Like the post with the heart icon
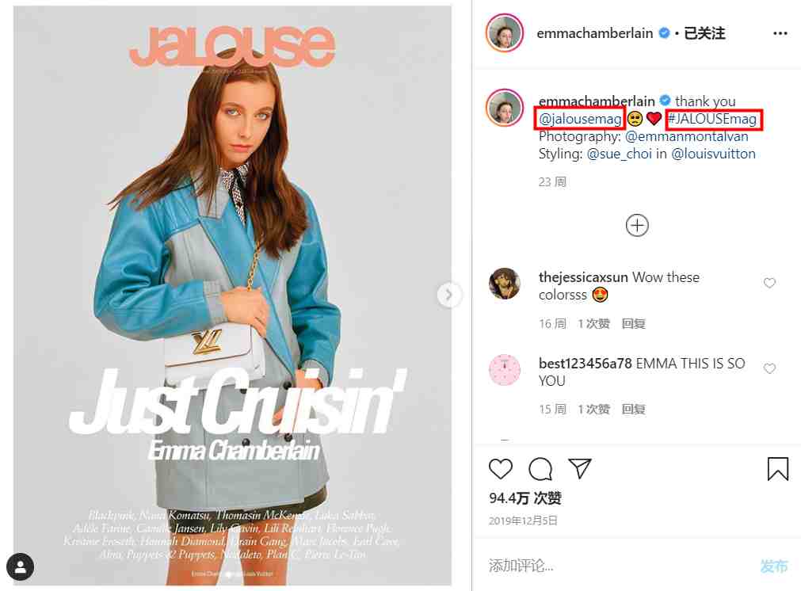The width and height of the screenshot is (801, 591). pyautogui.click(x=501, y=468)
